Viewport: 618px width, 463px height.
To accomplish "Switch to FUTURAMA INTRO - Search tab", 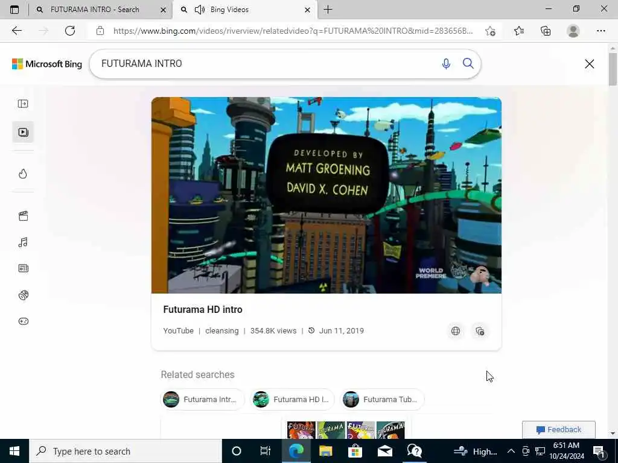I will pyautogui.click(x=101, y=10).
